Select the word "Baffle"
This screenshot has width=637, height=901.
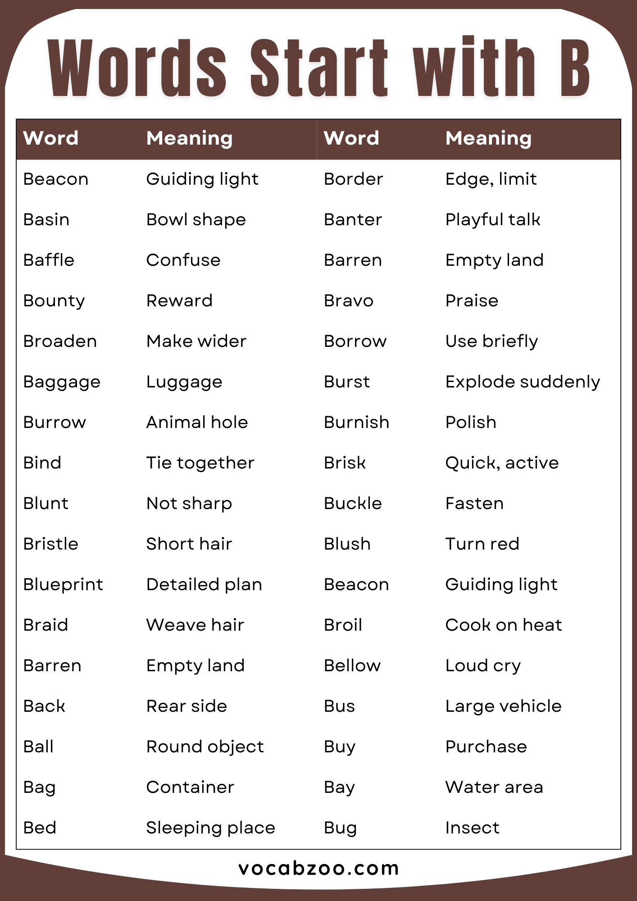[49, 260]
